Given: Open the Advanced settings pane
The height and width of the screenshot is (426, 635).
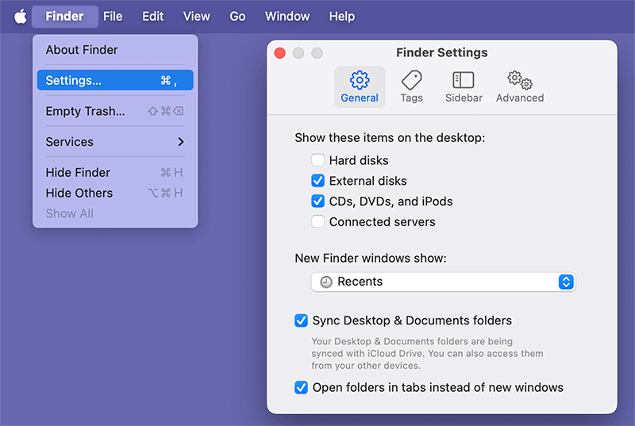Looking at the screenshot, I should (520, 87).
